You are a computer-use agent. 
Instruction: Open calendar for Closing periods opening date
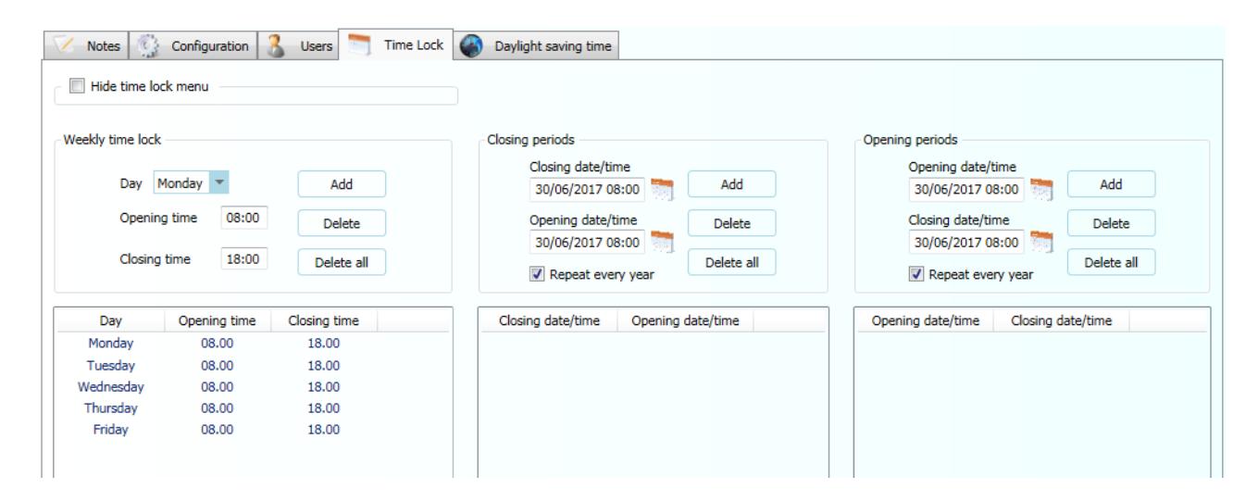pos(661,242)
